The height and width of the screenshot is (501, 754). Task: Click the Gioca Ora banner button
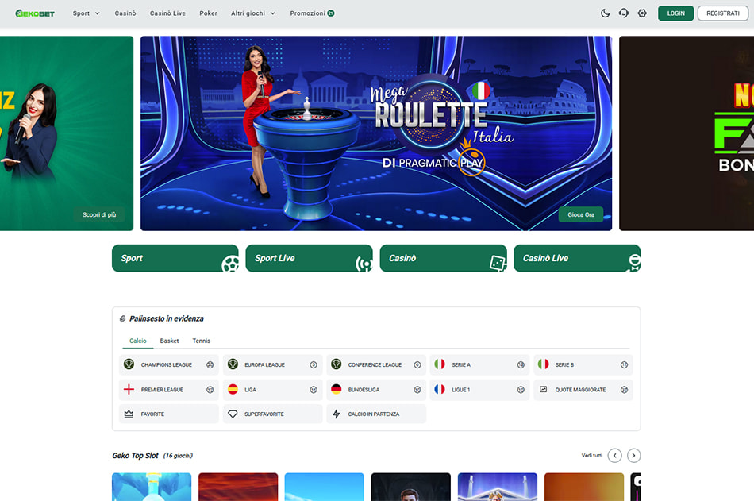(x=581, y=214)
